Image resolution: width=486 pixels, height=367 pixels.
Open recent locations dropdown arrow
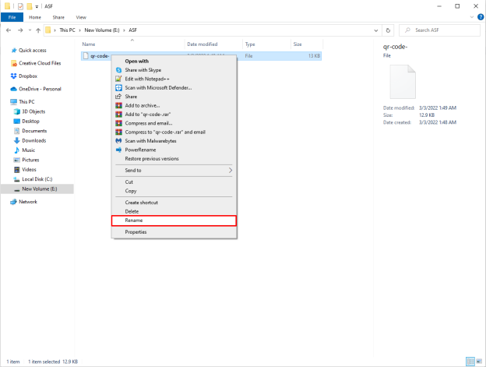(30, 30)
